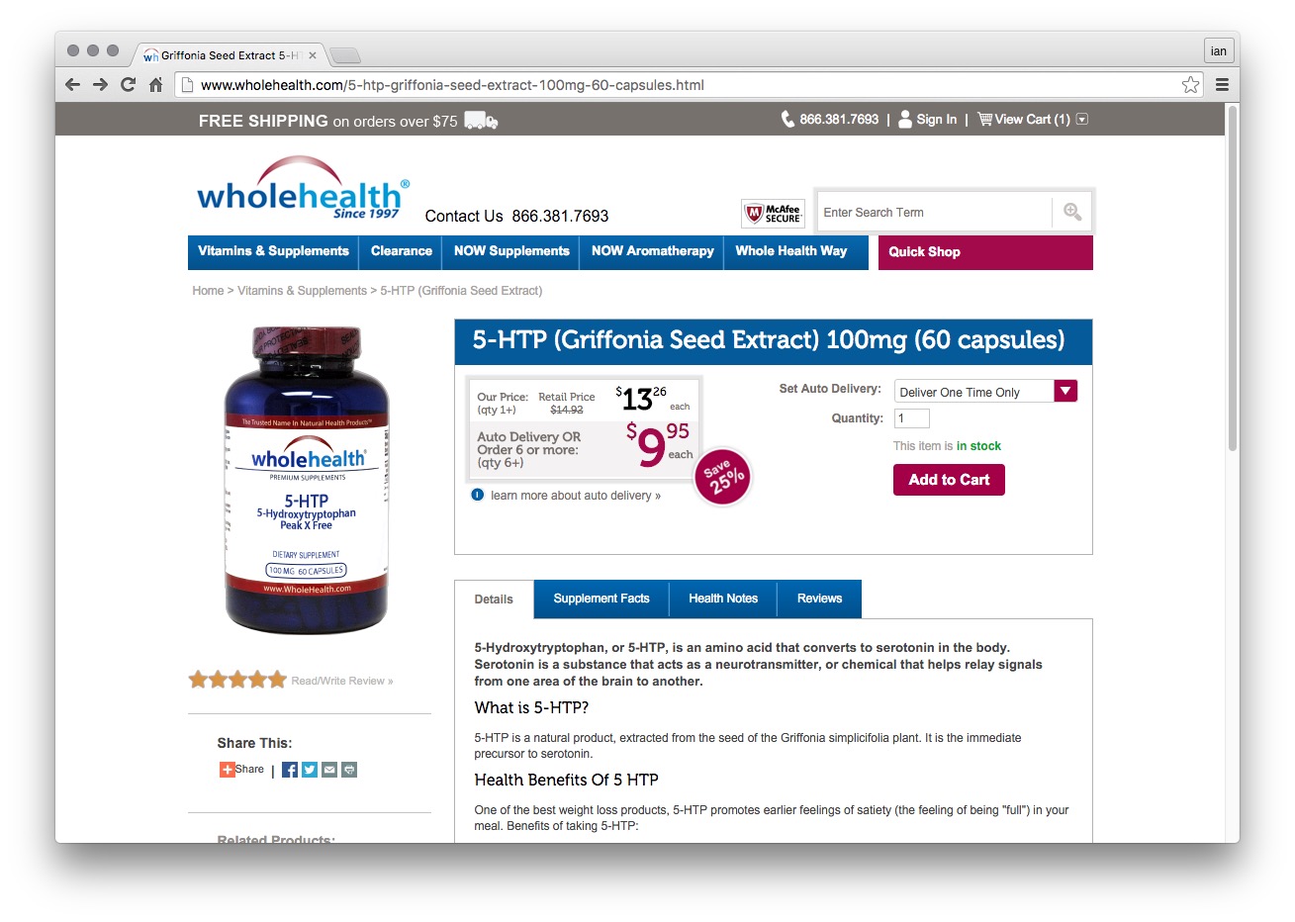Open learn more about auto delivery link
This screenshot has height=922, width=1295.
(x=576, y=496)
